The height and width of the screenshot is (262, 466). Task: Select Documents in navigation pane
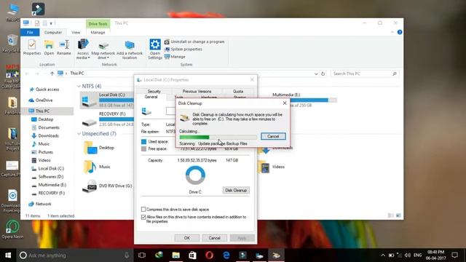[x=45, y=127]
